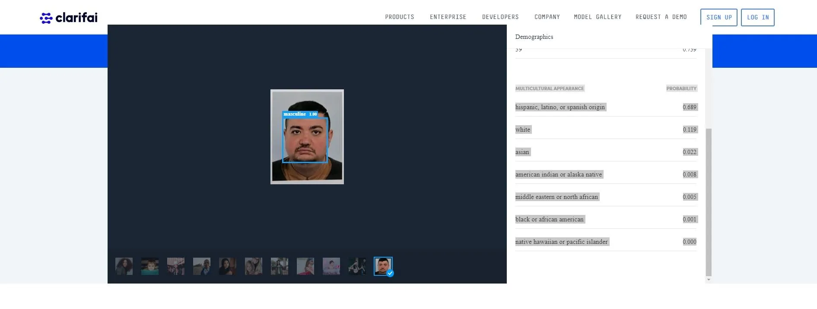Select the ninth thumbnail in the sample strip
This screenshot has width=817, height=309.
coord(331,266)
